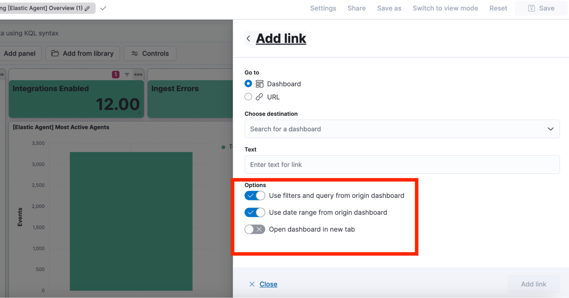Viewport: 569px width, 298px height.
Task: Click the green bar in Most Active Agents chart
Action: (x=131, y=221)
